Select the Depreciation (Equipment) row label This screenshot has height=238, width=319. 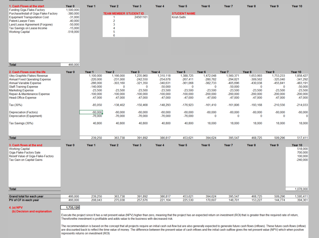click(25, 116)
